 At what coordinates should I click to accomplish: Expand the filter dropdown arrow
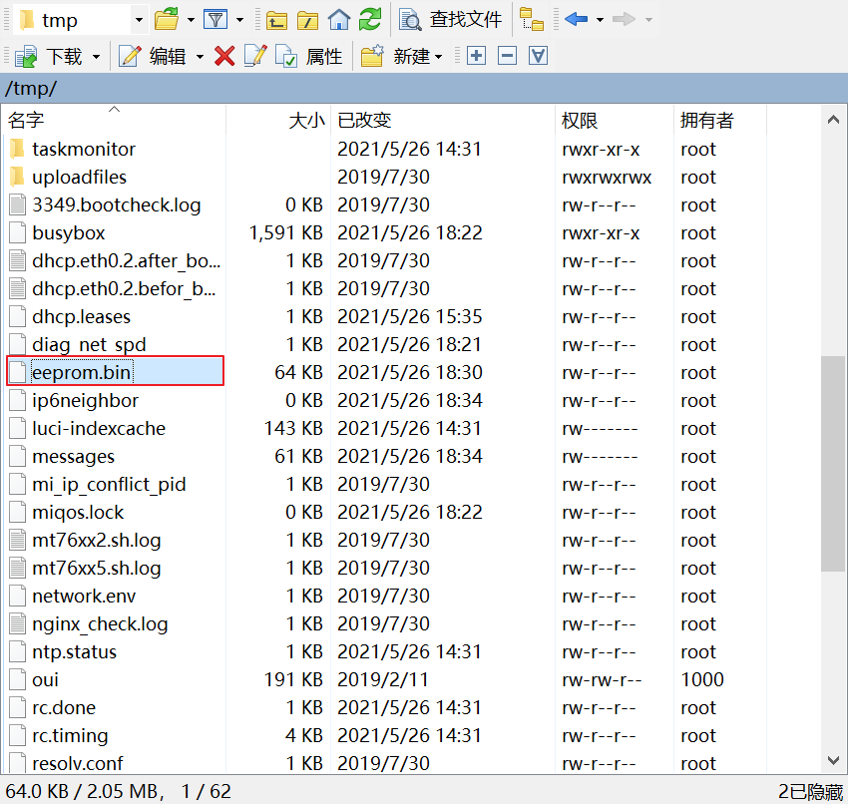tap(239, 20)
